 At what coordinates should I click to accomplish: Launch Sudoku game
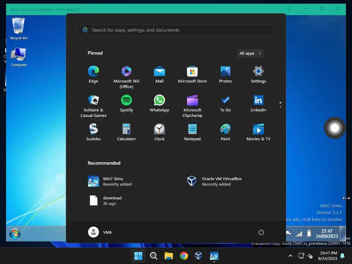tap(93, 132)
